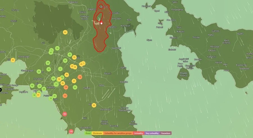The width and height of the screenshot is (253, 138).
Task: Select the purple Very unhealthy legend item
Action: [x=152, y=133]
